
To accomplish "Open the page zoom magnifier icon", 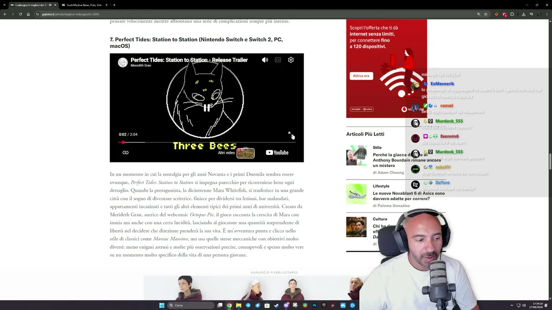I will [x=478, y=14].
